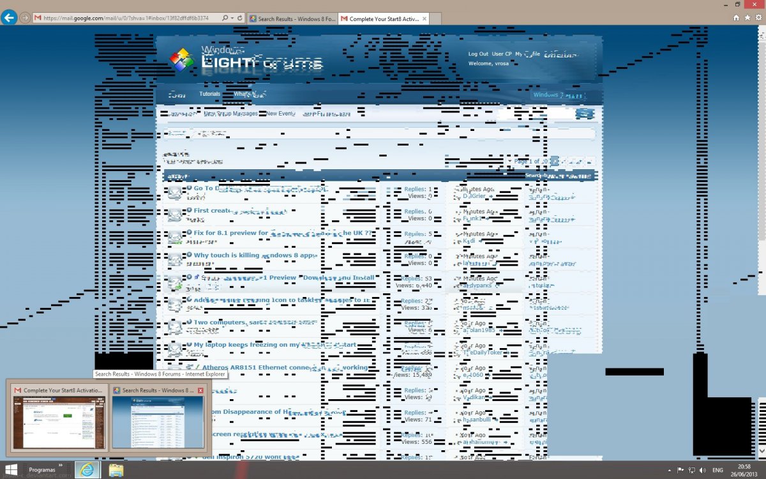Open the User CP link
This screenshot has width=766, height=479.
501,54
